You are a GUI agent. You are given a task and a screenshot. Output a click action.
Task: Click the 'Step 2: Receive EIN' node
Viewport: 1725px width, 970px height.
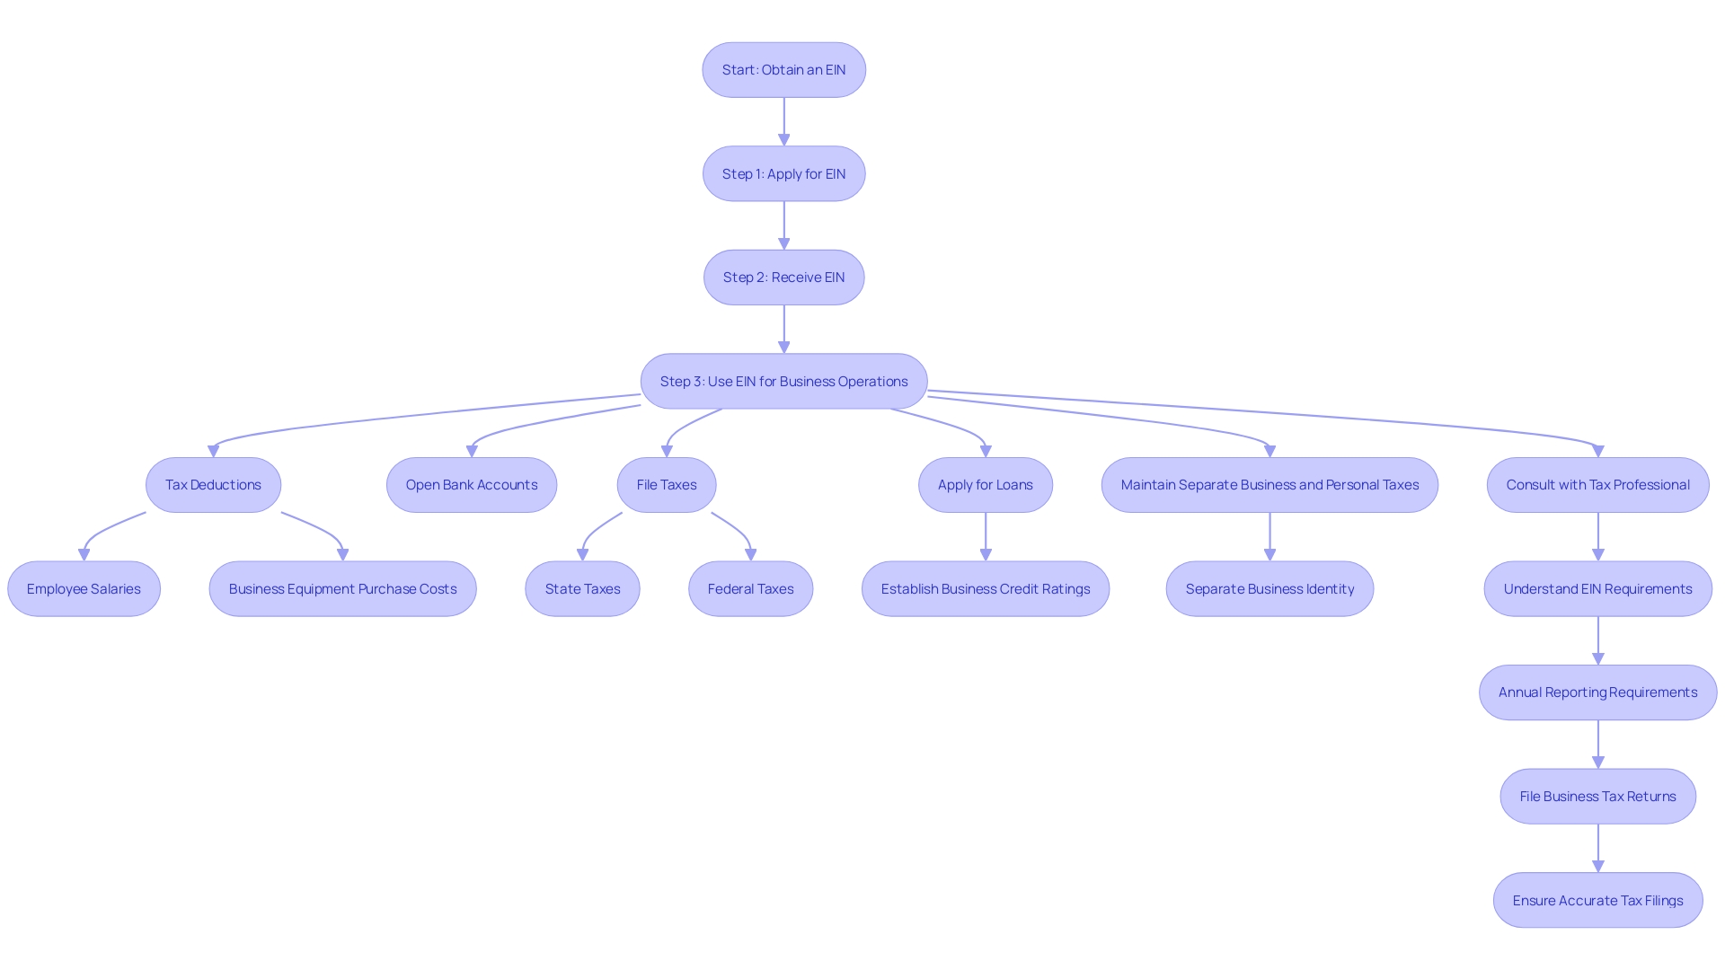(783, 276)
